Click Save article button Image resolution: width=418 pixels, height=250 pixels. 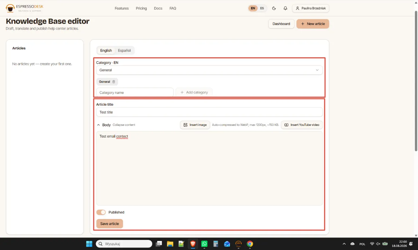(x=109, y=224)
